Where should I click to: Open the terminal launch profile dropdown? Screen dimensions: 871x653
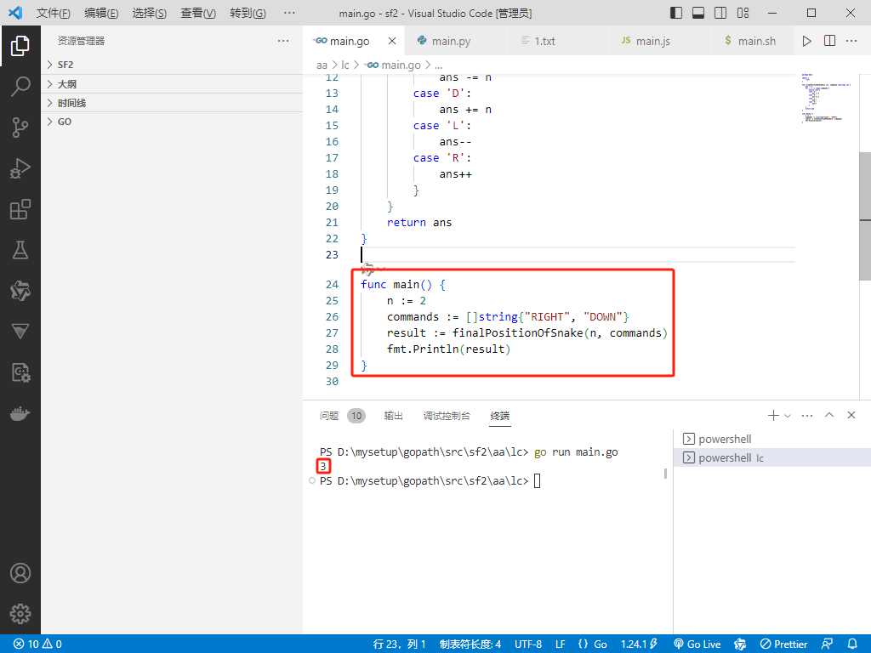tap(788, 415)
